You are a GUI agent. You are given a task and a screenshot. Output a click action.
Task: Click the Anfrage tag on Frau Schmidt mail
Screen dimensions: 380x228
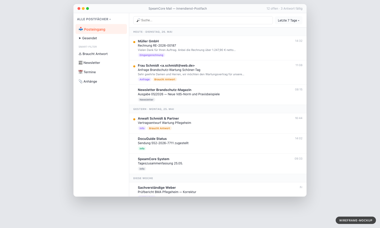click(x=145, y=79)
